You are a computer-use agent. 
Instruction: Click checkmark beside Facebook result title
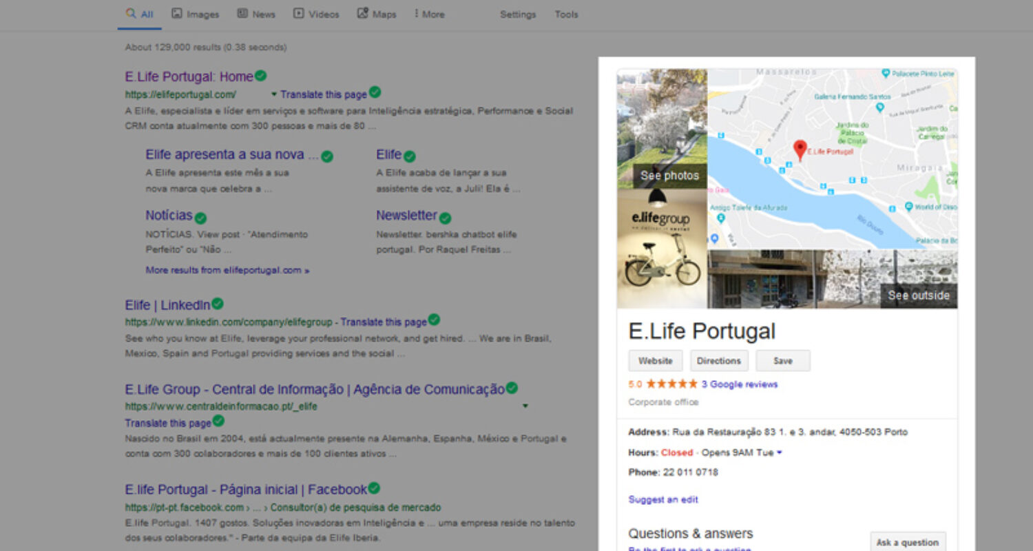pos(374,488)
